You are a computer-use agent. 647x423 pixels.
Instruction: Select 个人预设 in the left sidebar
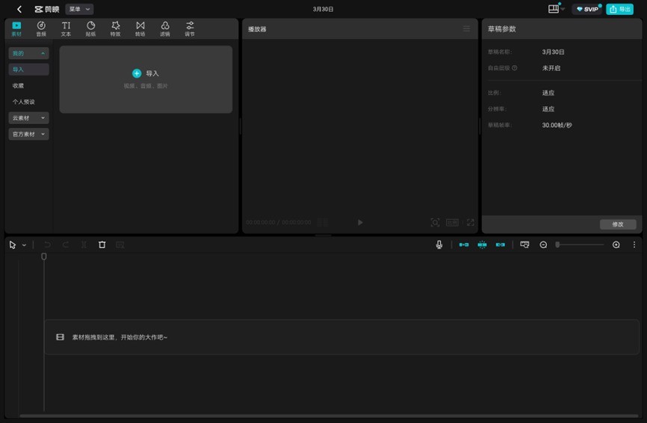pyautogui.click(x=23, y=102)
